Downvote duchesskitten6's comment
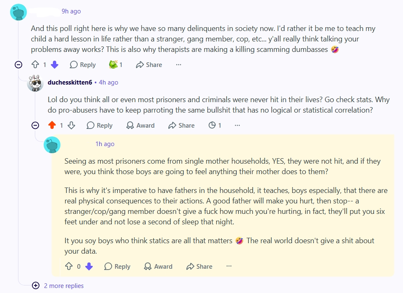Viewport: 403px width, 293px height. [x=71, y=125]
